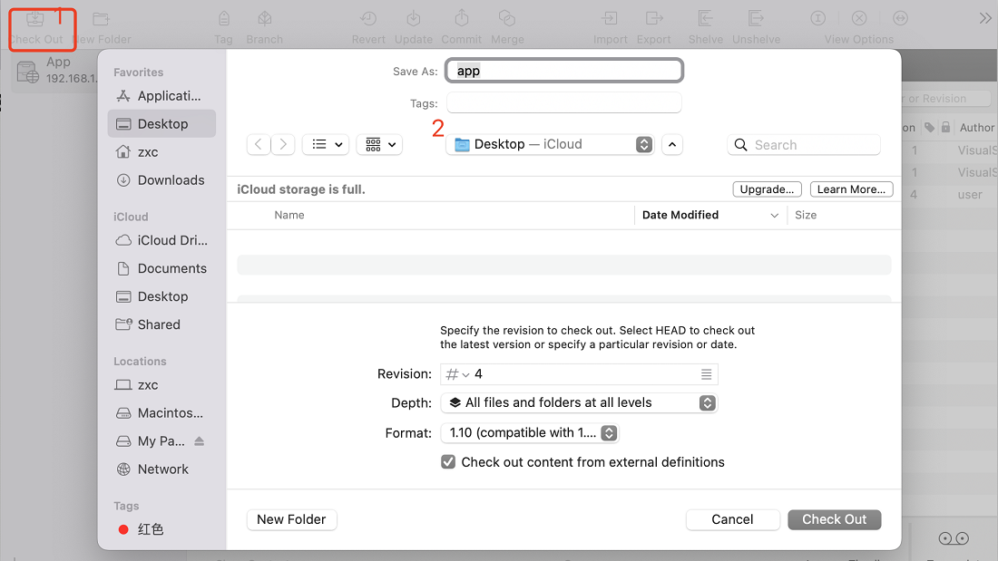
Task: Click the toolbar overflow chevrons
Action: (x=985, y=18)
